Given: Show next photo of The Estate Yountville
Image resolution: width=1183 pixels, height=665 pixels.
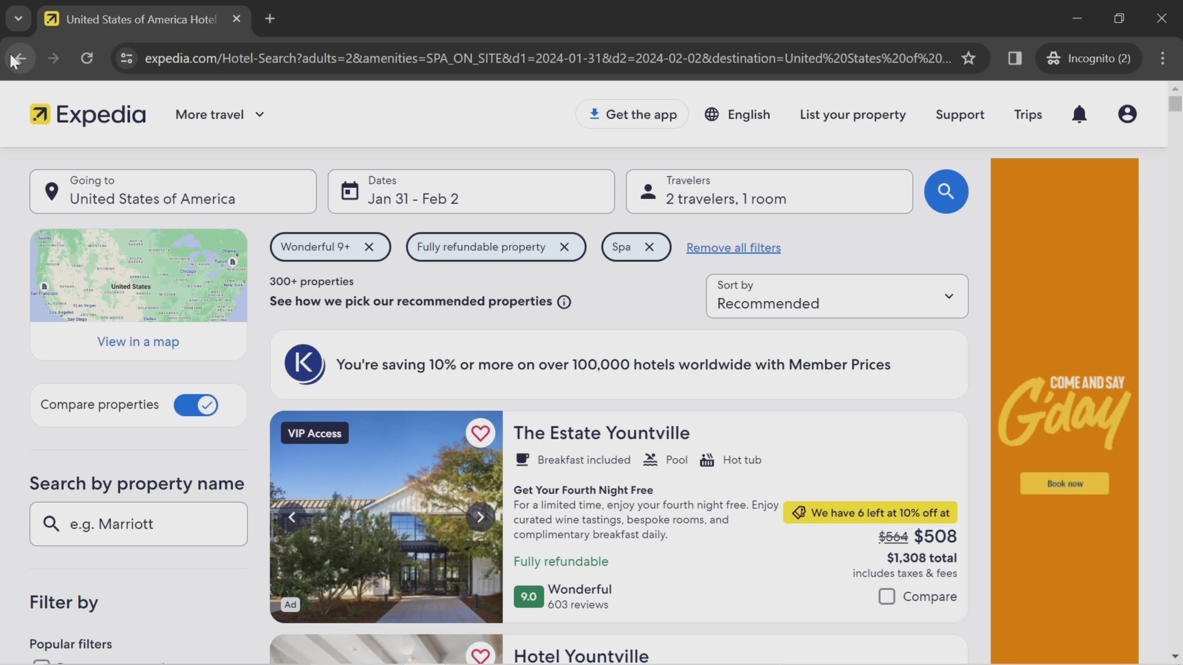Looking at the screenshot, I should (480, 517).
